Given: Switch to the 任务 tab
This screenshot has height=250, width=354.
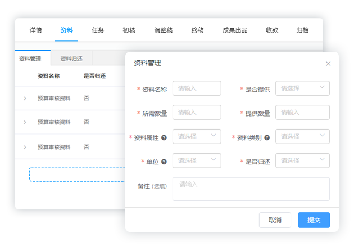Looking at the screenshot, I should click(x=98, y=30).
